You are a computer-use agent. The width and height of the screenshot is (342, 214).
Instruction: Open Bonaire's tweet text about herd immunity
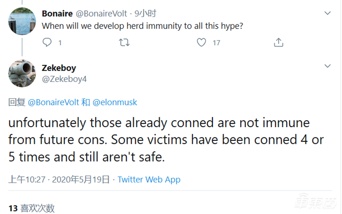point(142,26)
